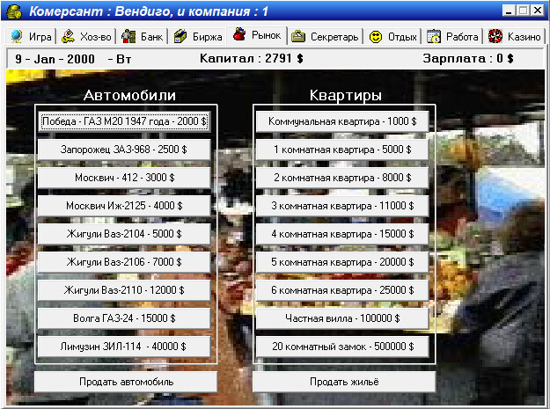Screen dimensions: 550x409
Task: Buy Москвич Иж-2125 for 4000 $
Action: click(124, 206)
